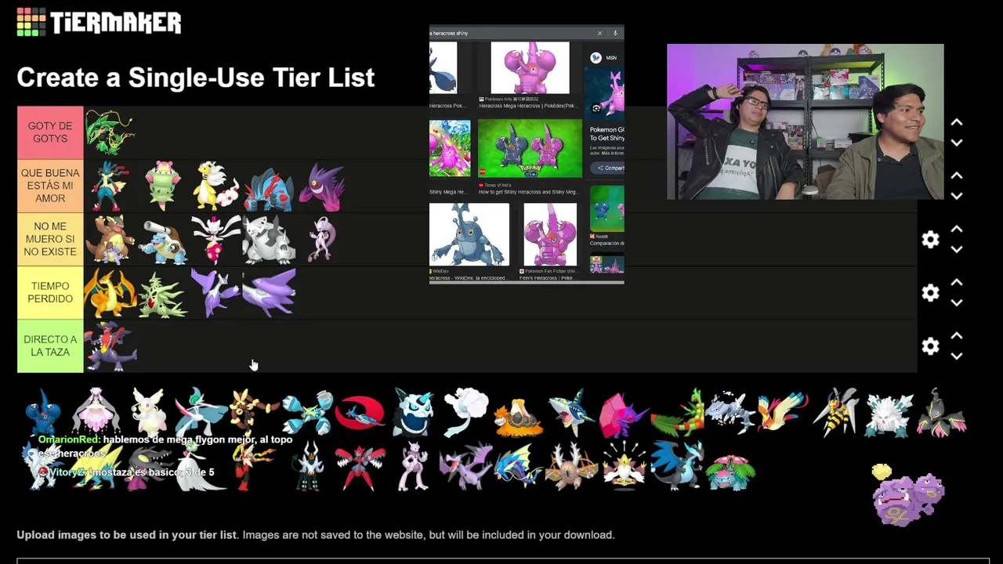Pick Mega Gyarados from the unranked pool
Viewport: 1003px width, 564px height.
tap(518, 466)
